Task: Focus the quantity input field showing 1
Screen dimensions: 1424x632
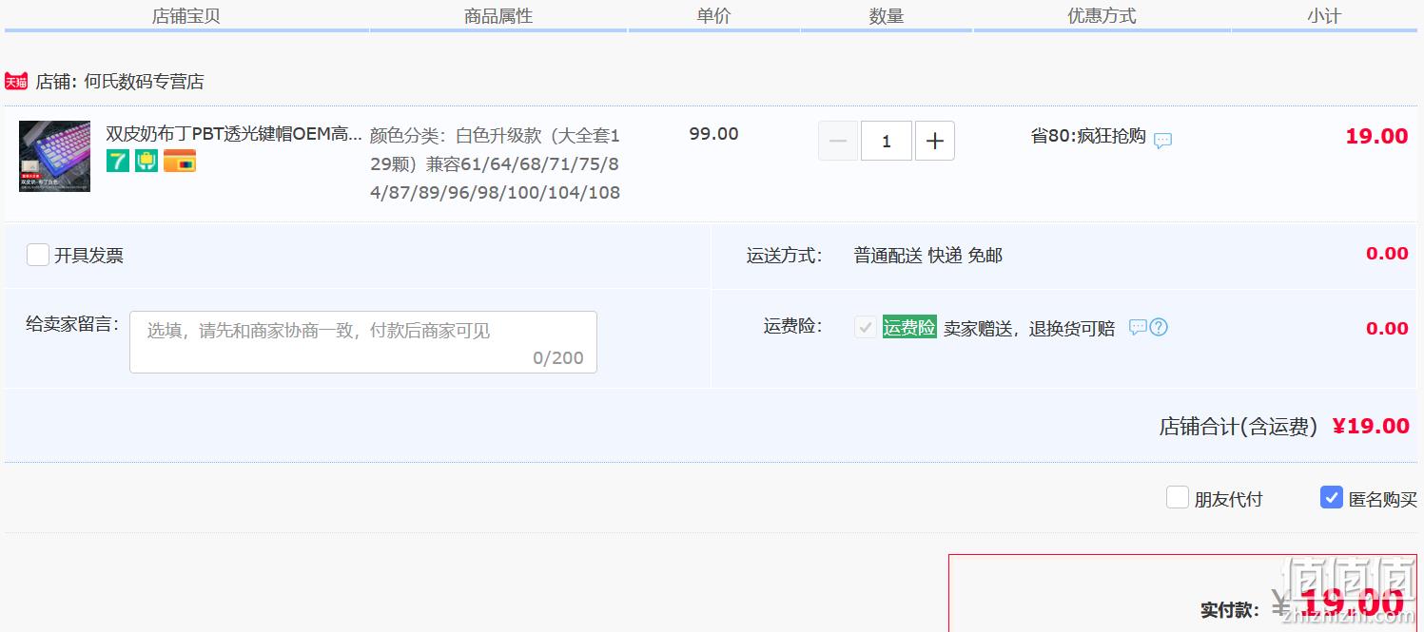Action: click(887, 141)
